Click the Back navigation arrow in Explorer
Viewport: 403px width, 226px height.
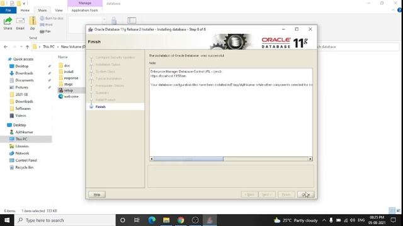6,46
